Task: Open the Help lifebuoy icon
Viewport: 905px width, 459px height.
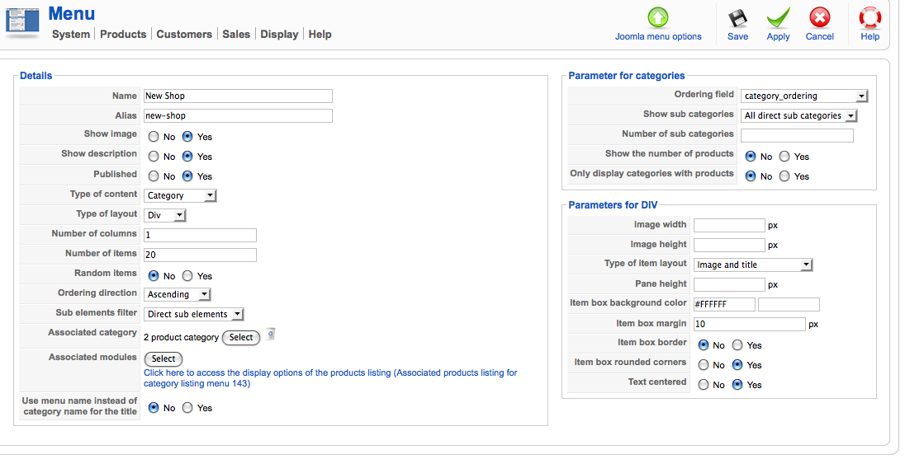Action: pos(869,18)
